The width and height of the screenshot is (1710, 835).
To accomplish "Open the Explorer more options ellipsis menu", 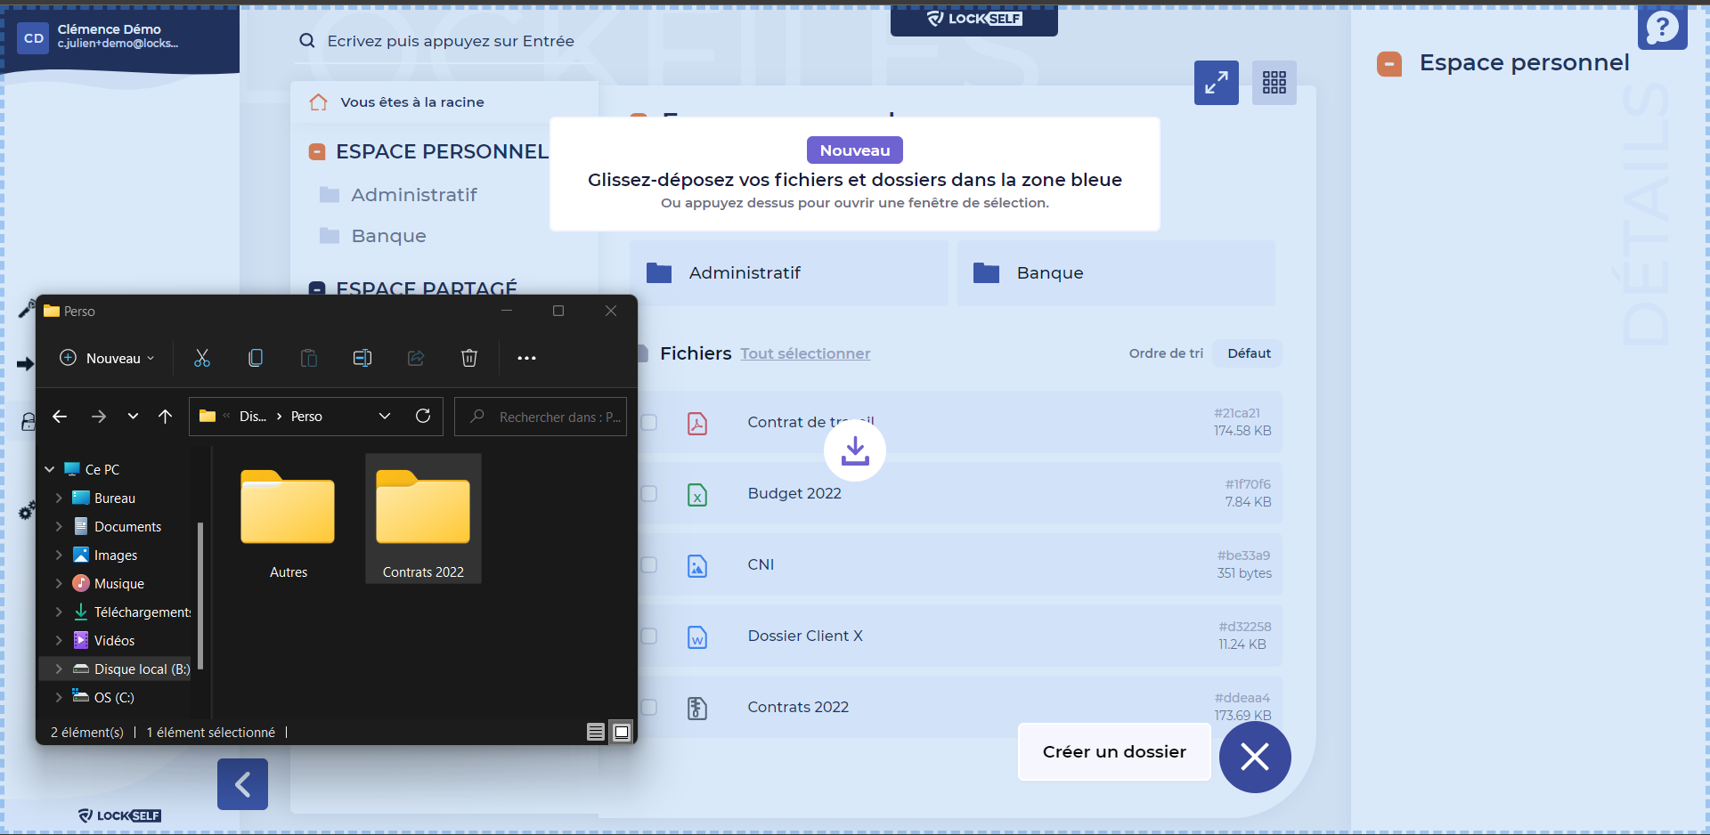I will (x=526, y=358).
